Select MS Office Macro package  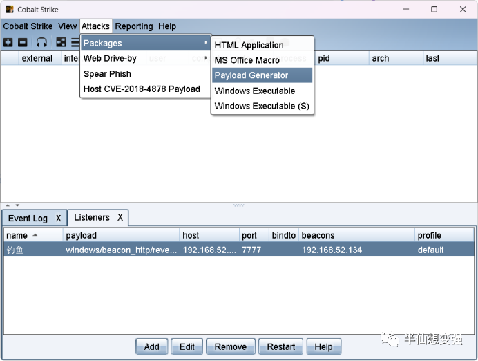coord(262,60)
